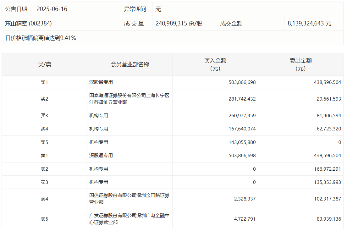Image resolution: width=347 pixels, height=231 pixels.
Task: Open 国泰海通证券上海长宁区江苏路证券营业部 entry
Action: (x=129, y=99)
